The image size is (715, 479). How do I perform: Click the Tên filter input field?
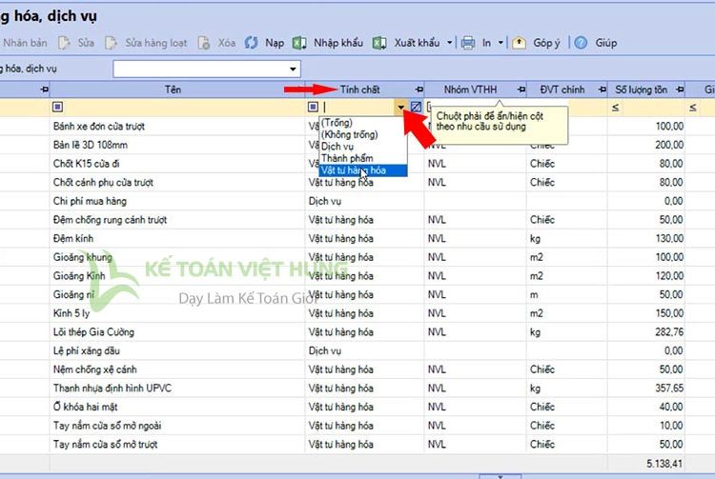coord(184,108)
